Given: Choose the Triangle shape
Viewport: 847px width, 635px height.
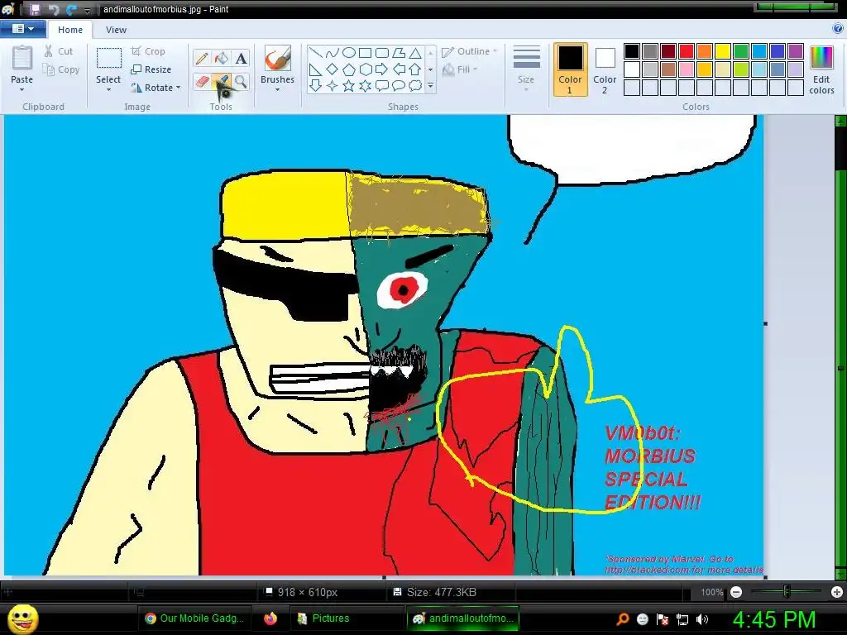Looking at the screenshot, I should tap(415, 53).
